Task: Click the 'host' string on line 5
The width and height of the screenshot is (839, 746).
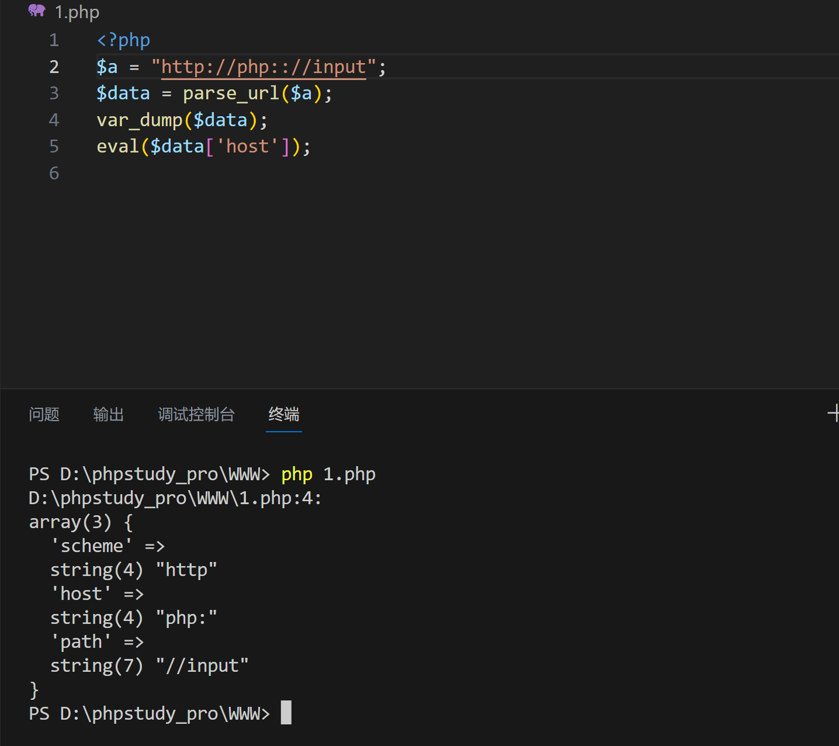Action: click(247, 147)
